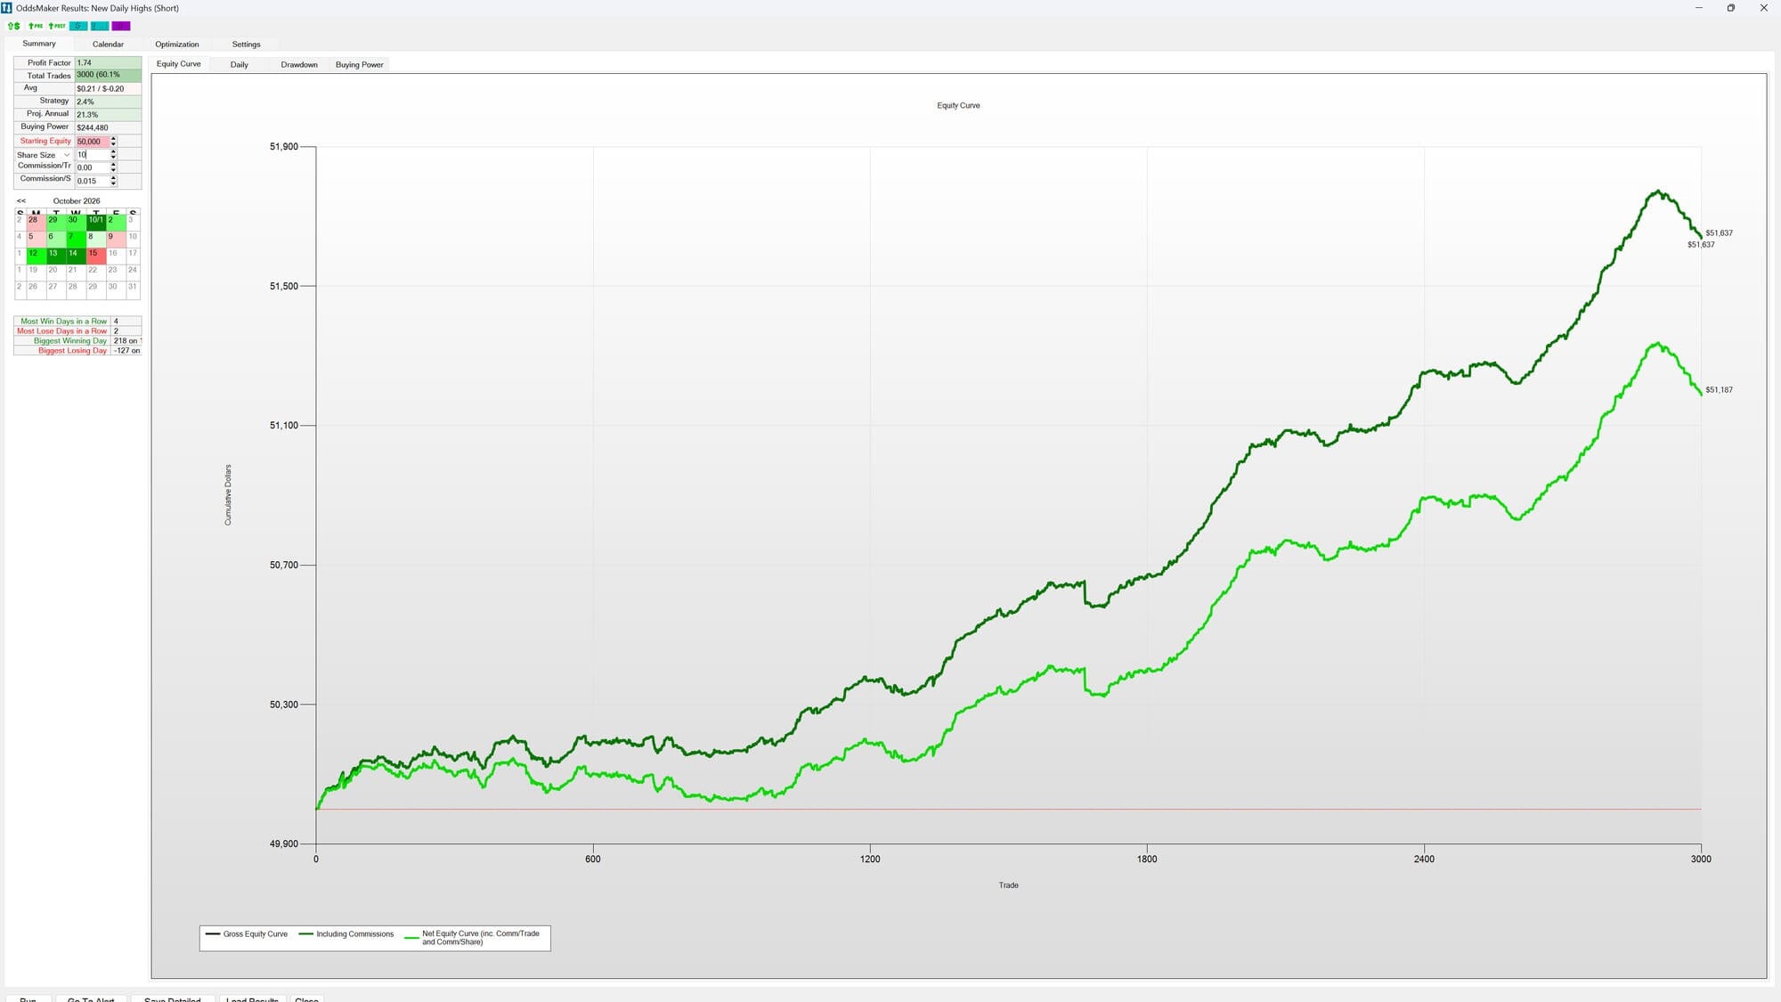1781x1002 pixels.
Task: Click the Load Results button
Action: (x=252, y=998)
